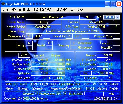This screenshot has width=123, height=104.
Task: Click the empty APIC field
Action: coord(46,36)
